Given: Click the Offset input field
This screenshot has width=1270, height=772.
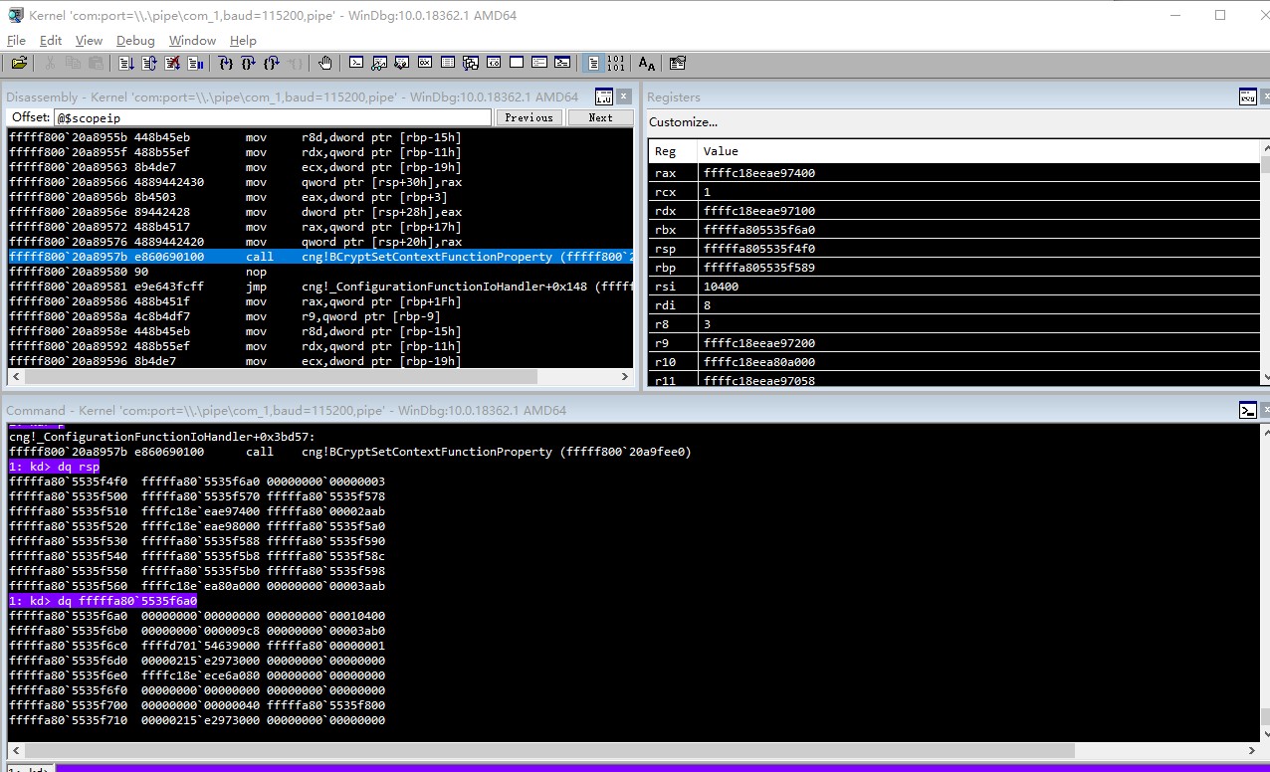Looking at the screenshot, I should 273,117.
